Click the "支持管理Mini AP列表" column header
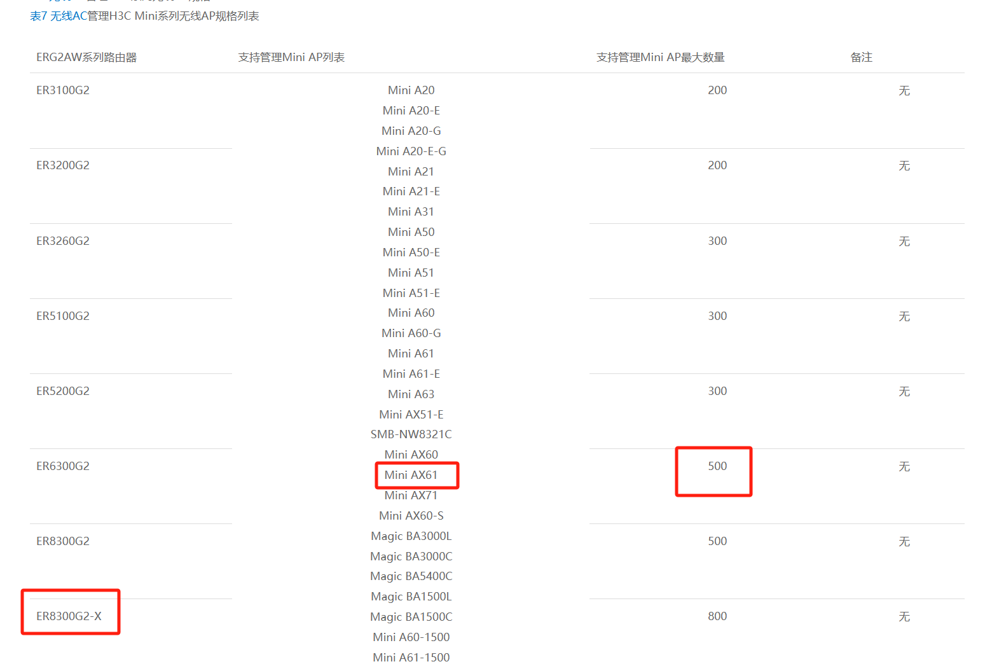992x671 pixels. [291, 57]
